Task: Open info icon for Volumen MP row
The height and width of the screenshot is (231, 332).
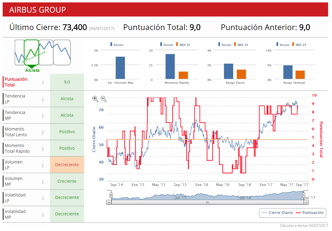Action: pos(43,181)
